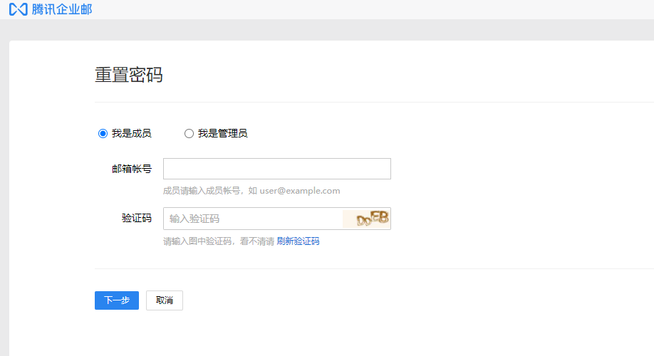The image size is (654, 356).
Task: Focus the 输入验证码 text field
Action: pos(252,219)
